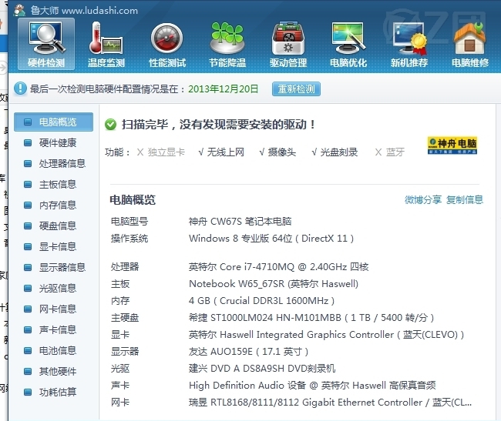The image size is (501, 421).
Task: Click the 复制信息 link
Action: click(x=465, y=199)
